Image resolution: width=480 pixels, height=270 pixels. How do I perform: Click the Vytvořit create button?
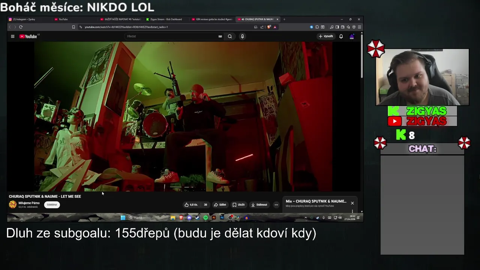pyautogui.click(x=326, y=36)
